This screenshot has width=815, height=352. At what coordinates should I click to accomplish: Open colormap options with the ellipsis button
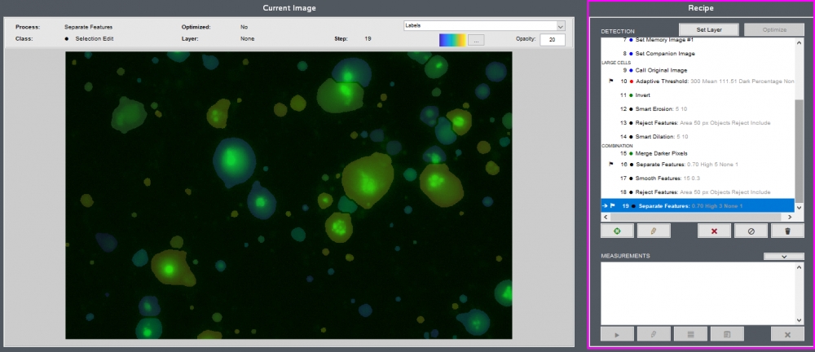(x=478, y=39)
